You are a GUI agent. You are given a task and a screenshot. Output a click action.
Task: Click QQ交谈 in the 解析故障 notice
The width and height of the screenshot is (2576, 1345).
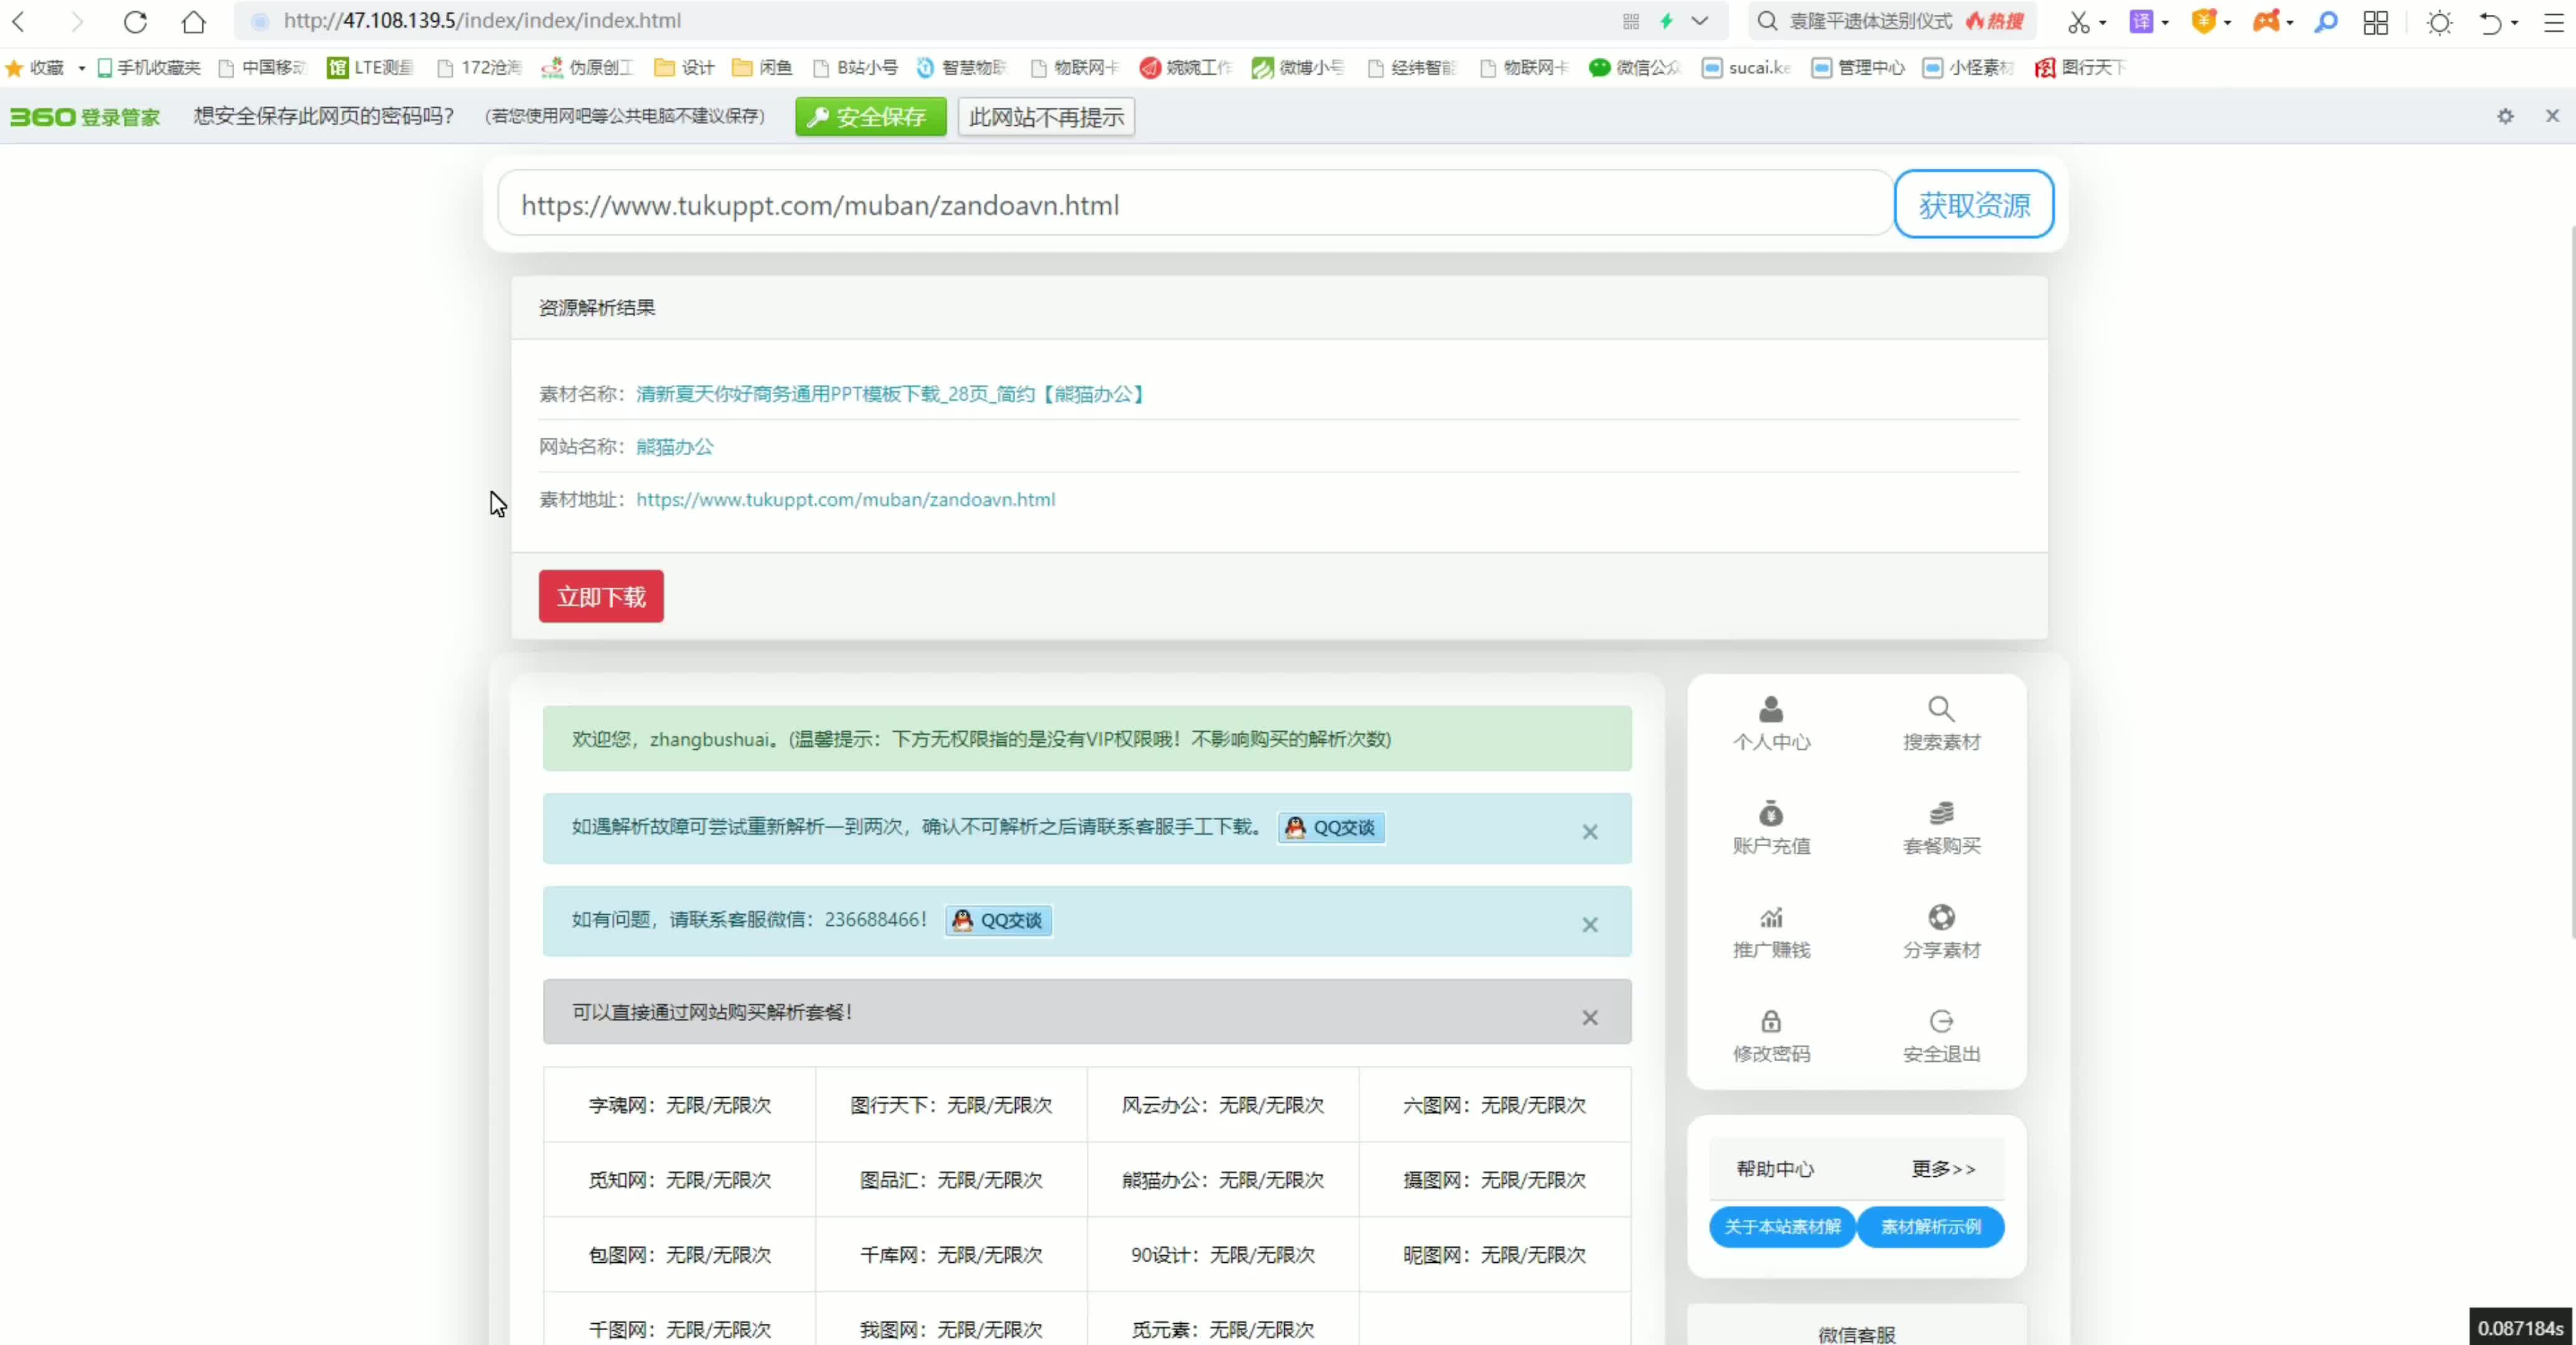click(1331, 828)
